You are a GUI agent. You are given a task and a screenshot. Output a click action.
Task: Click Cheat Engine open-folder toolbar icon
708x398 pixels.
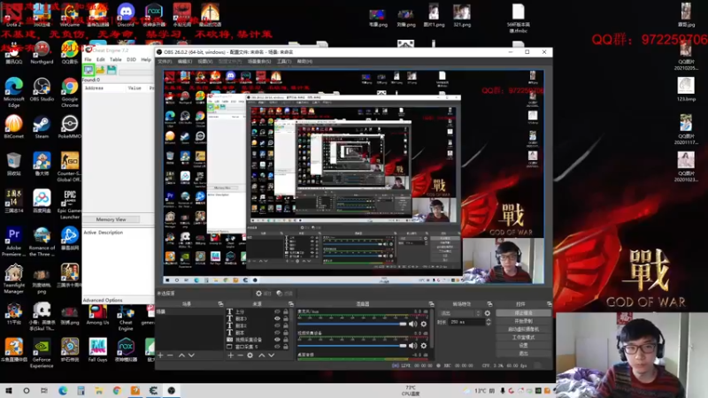[100, 70]
